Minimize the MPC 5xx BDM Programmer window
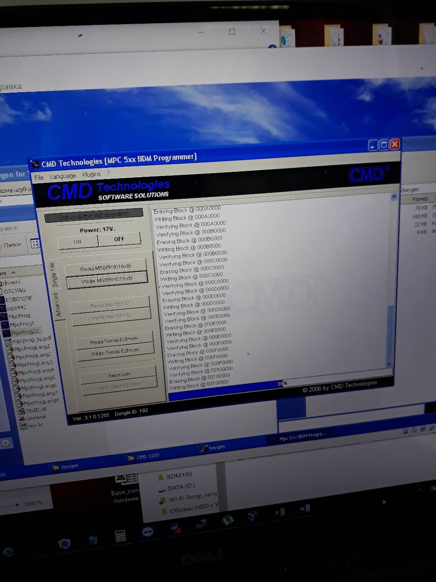The width and height of the screenshot is (436, 582). (373, 145)
